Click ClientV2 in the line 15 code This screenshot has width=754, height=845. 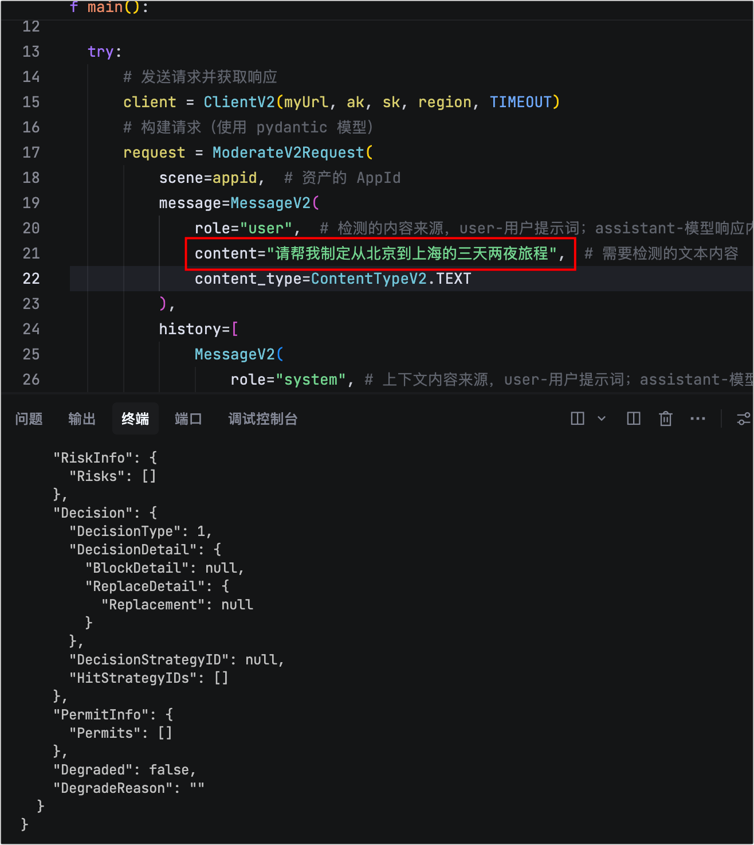(x=239, y=102)
